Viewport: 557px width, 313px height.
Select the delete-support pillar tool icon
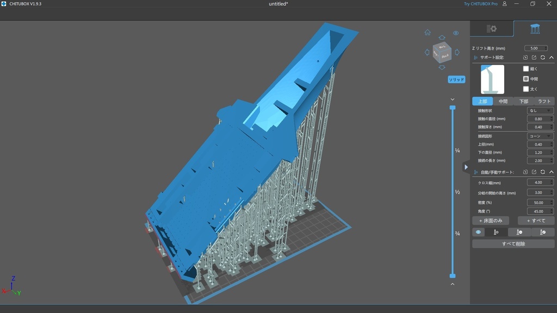click(x=519, y=232)
